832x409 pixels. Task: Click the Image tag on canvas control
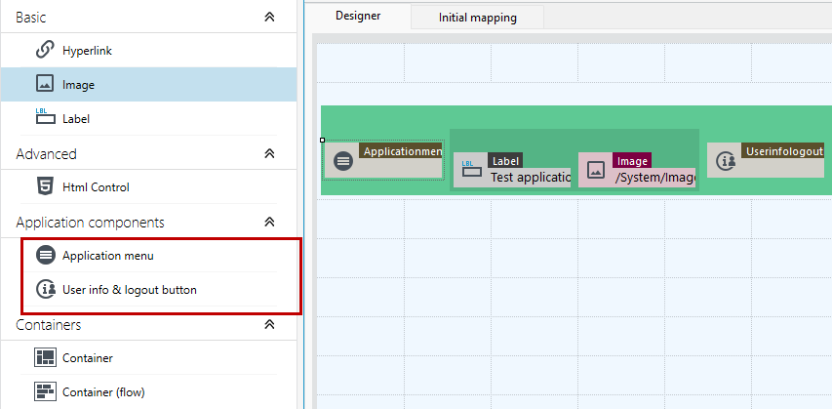click(x=632, y=160)
